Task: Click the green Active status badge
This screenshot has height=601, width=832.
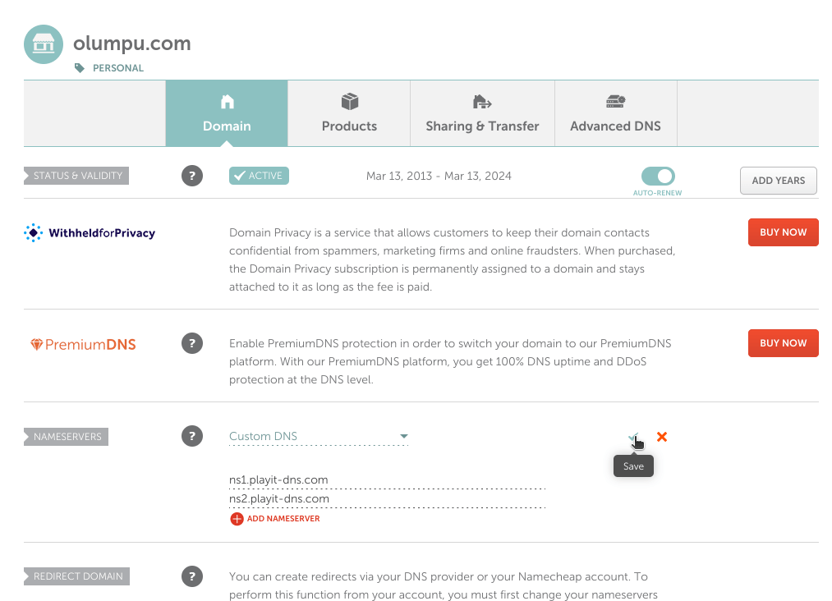Action: pos(259,175)
